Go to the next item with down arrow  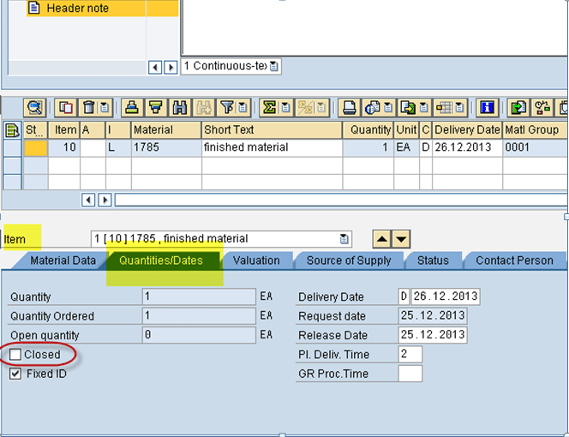[401, 239]
